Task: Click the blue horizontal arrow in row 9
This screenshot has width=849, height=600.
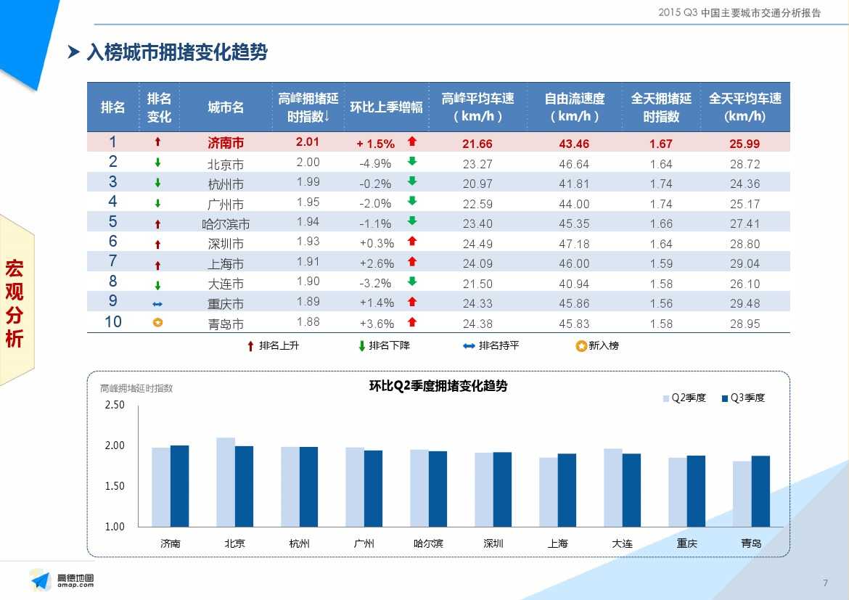Action: point(158,304)
